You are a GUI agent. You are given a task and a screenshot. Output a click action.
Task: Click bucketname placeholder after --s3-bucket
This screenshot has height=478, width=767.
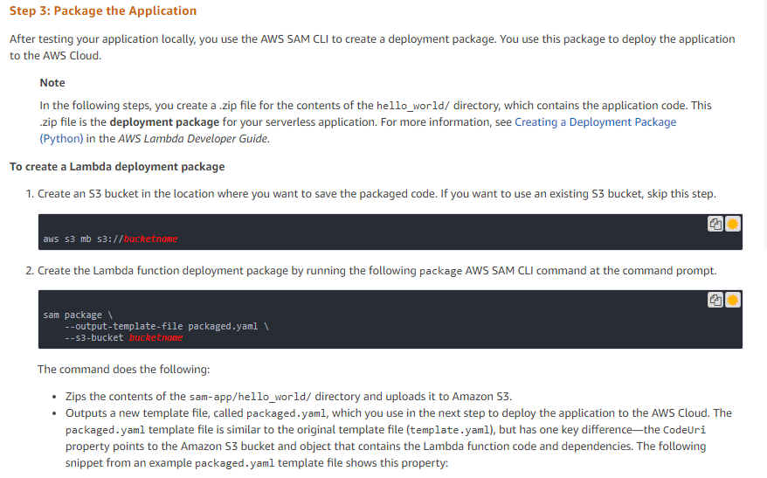[156, 337]
